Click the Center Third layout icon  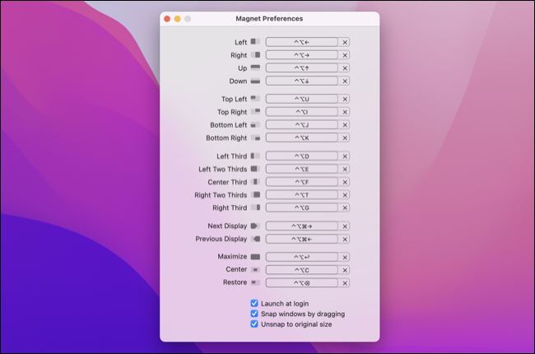pos(255,182)
